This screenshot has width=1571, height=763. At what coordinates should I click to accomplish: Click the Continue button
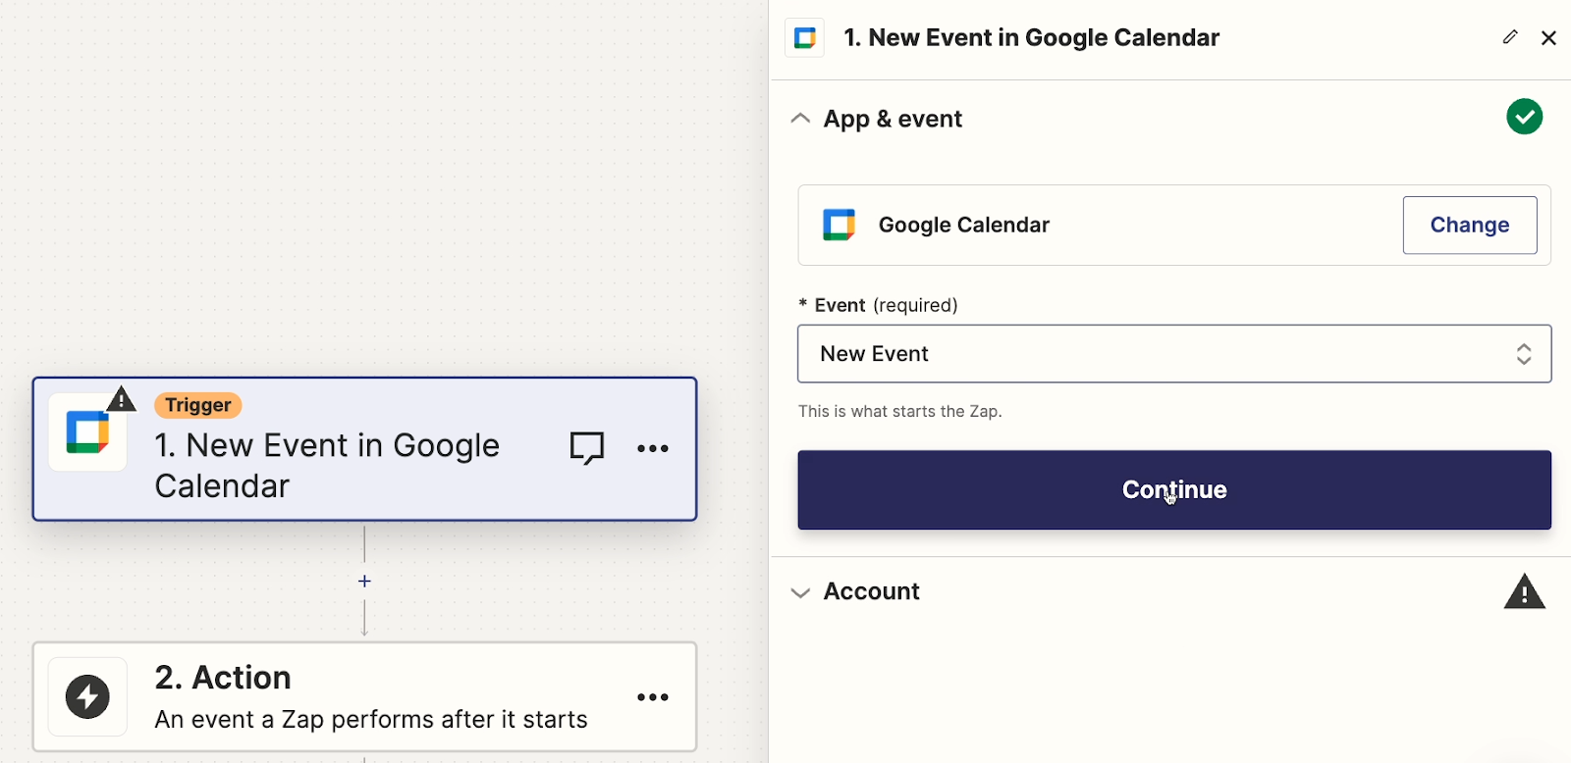tap(1174, 490)
